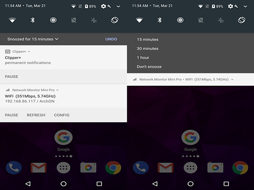Open Gmail on left phone dock

[39, 168]
